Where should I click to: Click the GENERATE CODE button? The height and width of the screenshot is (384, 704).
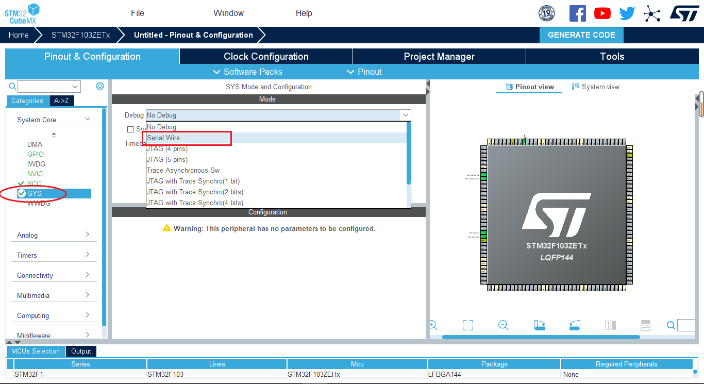coord(581,35)
